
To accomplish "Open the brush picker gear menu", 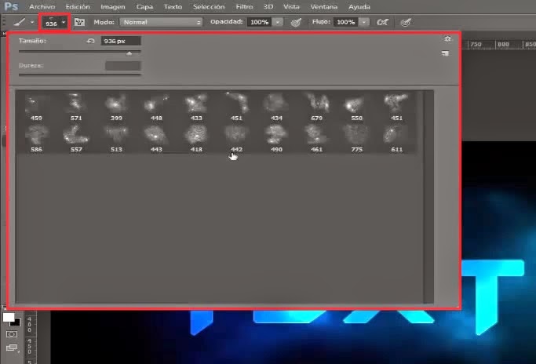I will [x=447, y=39].
